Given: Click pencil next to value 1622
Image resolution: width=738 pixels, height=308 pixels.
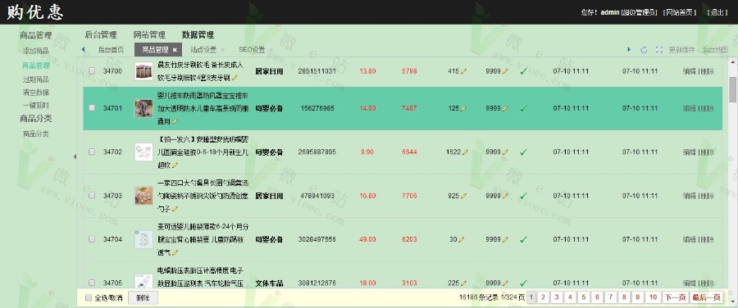Looking at the screenshot, I should click(465, 152).
